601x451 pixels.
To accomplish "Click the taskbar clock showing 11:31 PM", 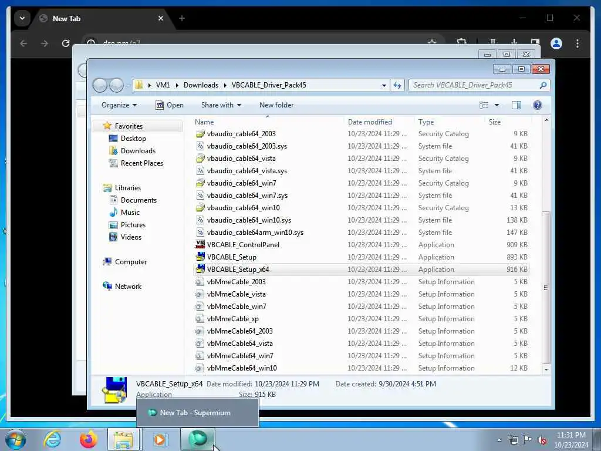I will pyautogui.click(x=570, y=440).
